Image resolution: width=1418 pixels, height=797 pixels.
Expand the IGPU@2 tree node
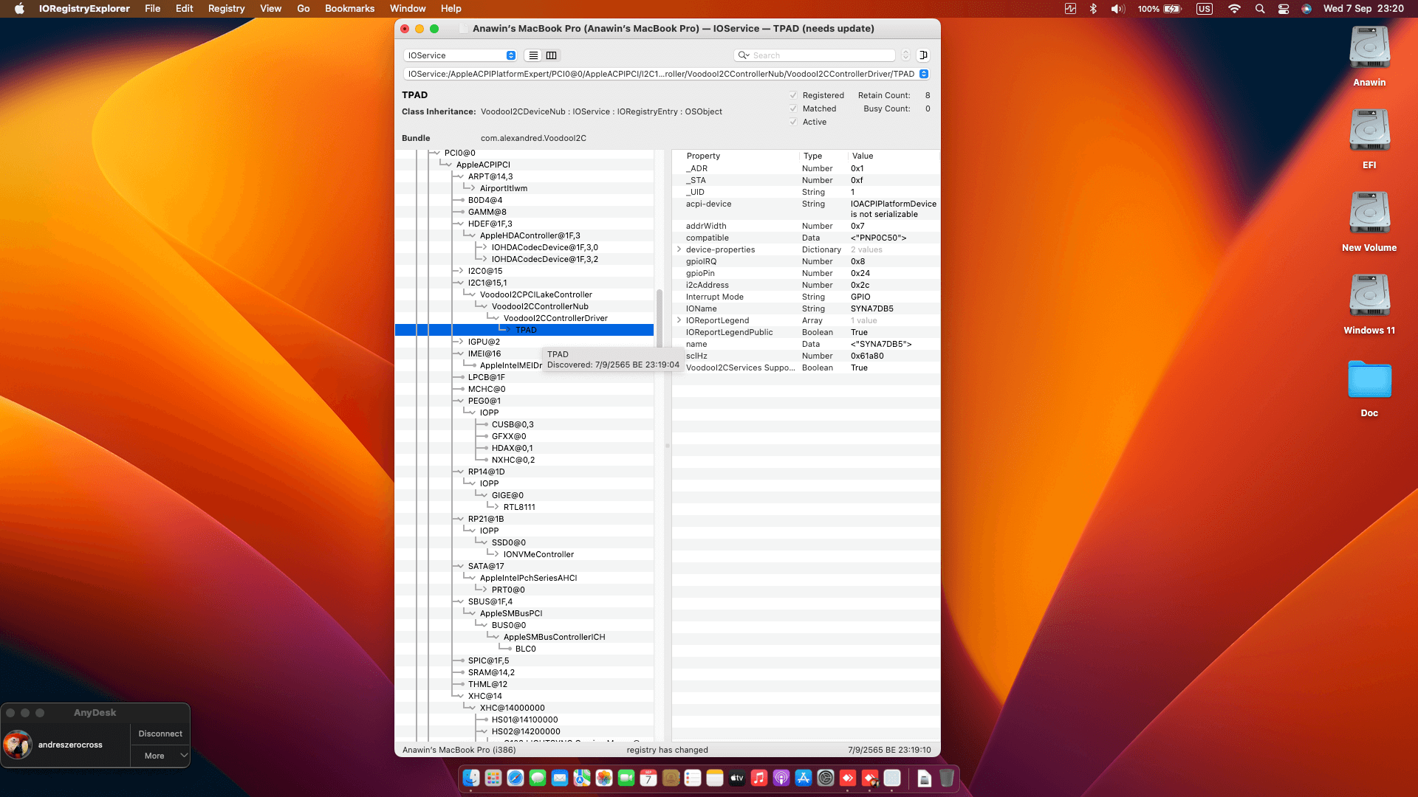tap(459, 342)
